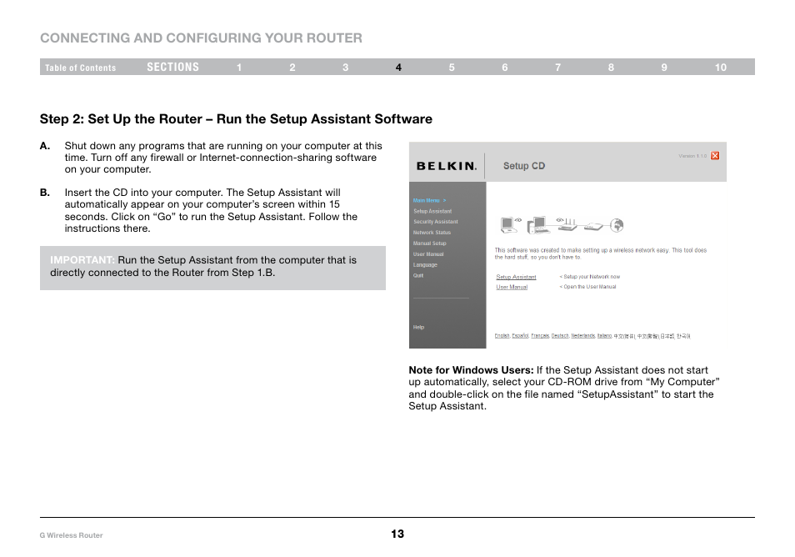Click the wireless router icon with antennas
This screenshot has width=795, height=557.
pos(567,223)
